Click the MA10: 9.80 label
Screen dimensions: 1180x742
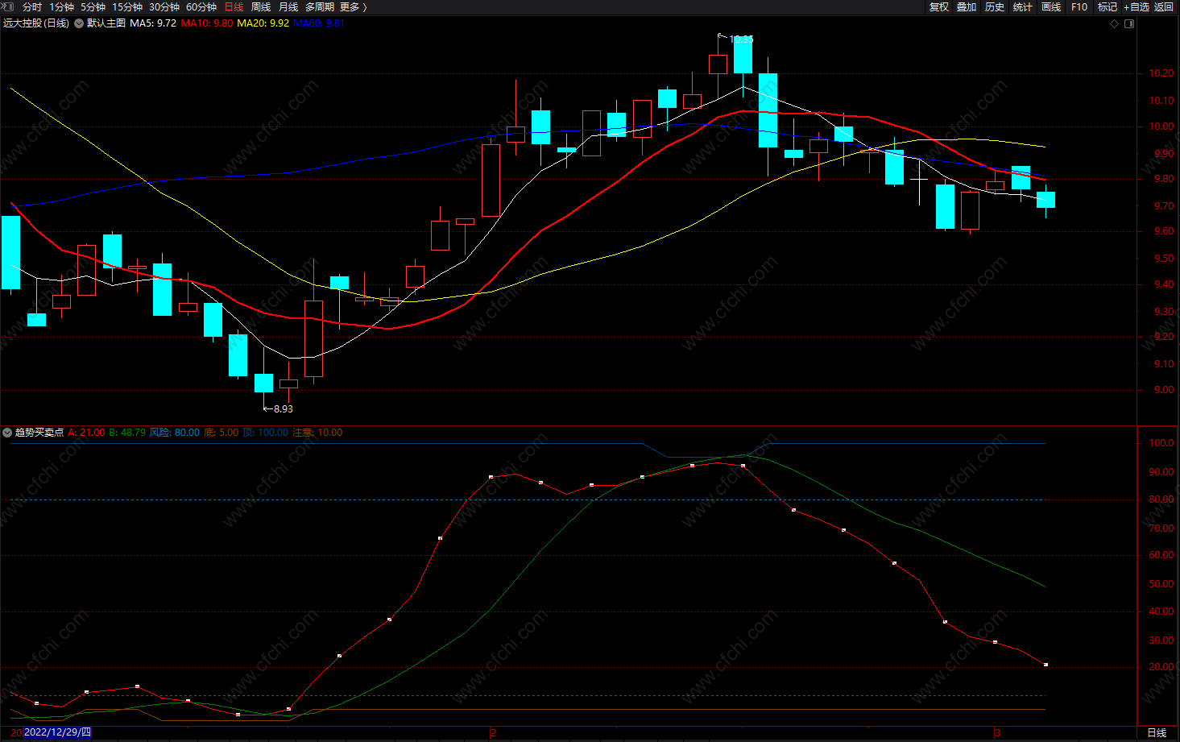(207, 23)
